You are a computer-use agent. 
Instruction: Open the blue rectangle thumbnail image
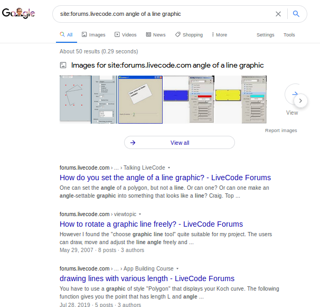189,99
